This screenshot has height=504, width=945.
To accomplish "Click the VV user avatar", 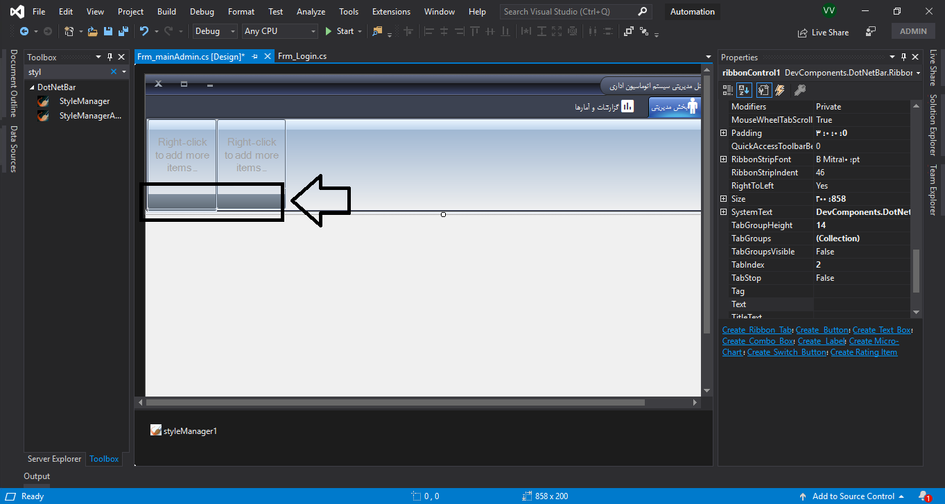I will tap(829, 10).
